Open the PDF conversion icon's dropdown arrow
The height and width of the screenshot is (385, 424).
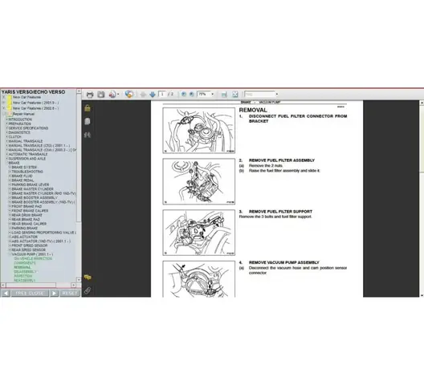click(118, 95)
